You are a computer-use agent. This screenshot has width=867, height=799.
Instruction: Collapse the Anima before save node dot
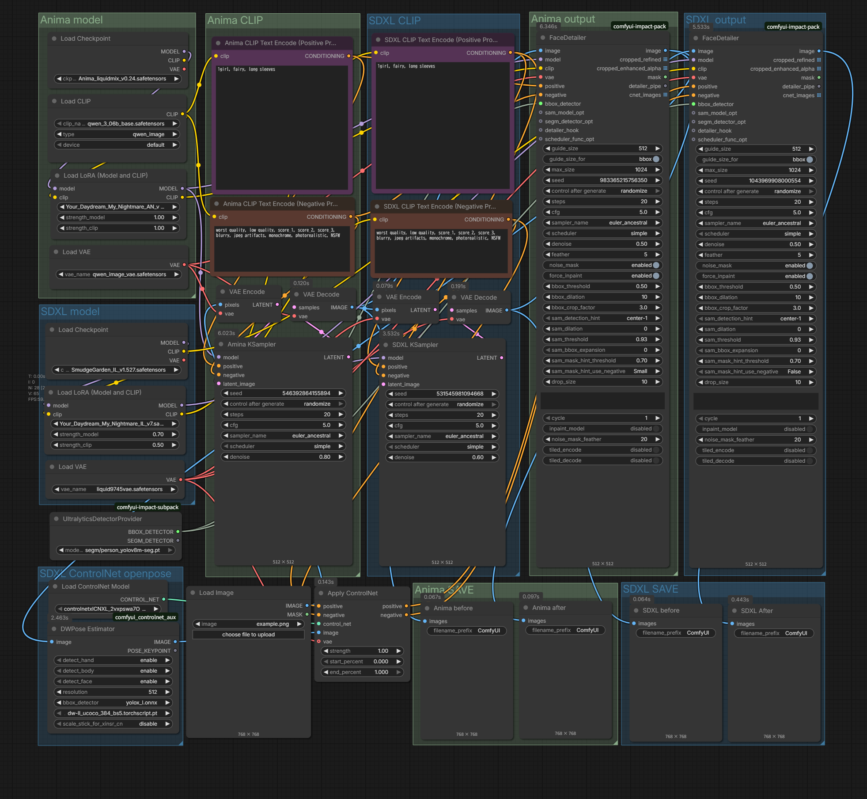428,608
